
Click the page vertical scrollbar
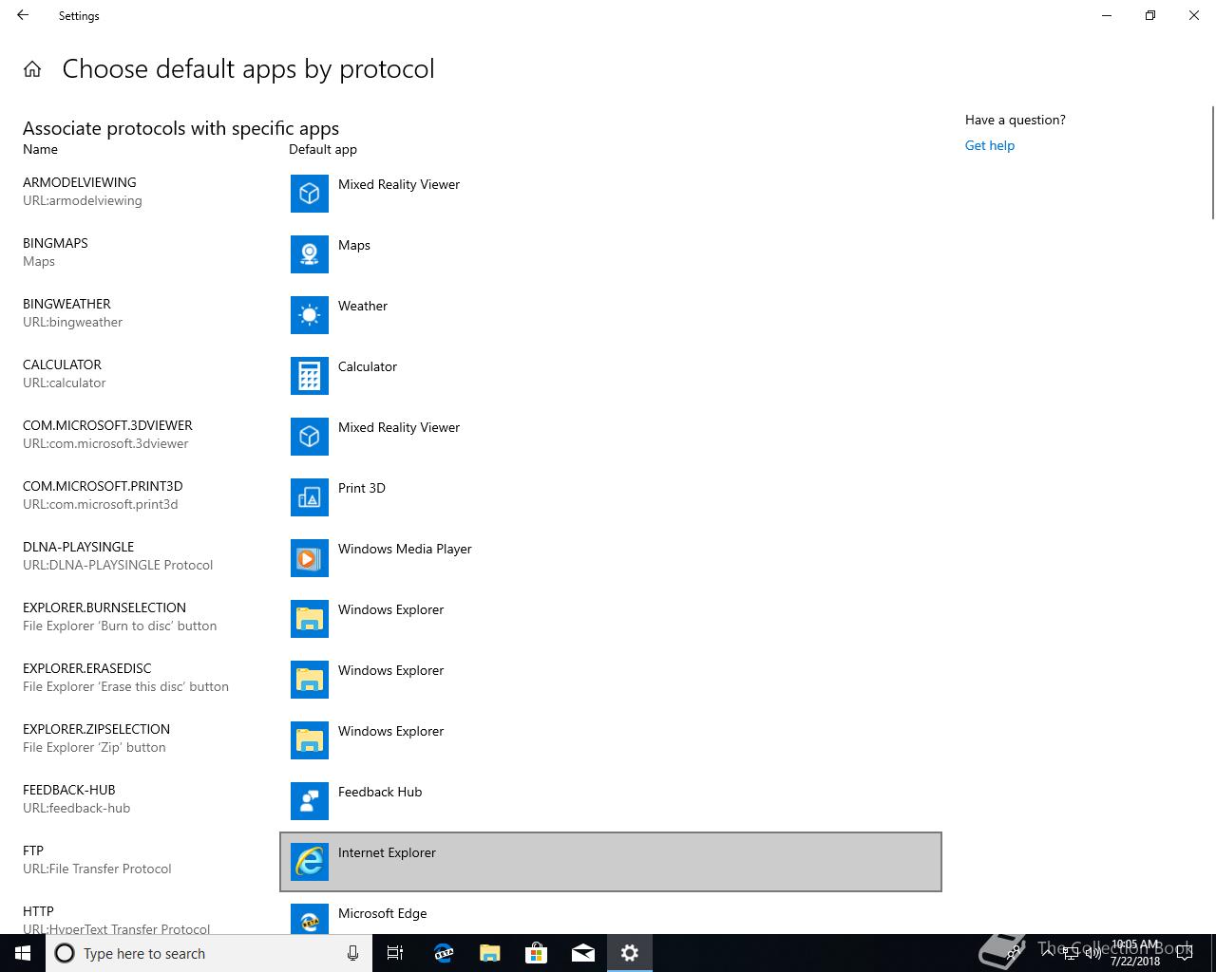tap(1212, 161)
